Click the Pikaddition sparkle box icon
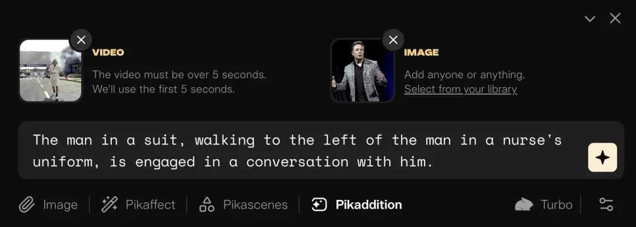 coord(319,204)
